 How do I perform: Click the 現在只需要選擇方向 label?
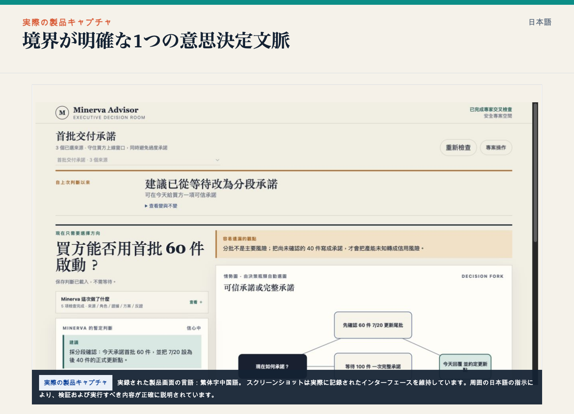tap(78, 233)
